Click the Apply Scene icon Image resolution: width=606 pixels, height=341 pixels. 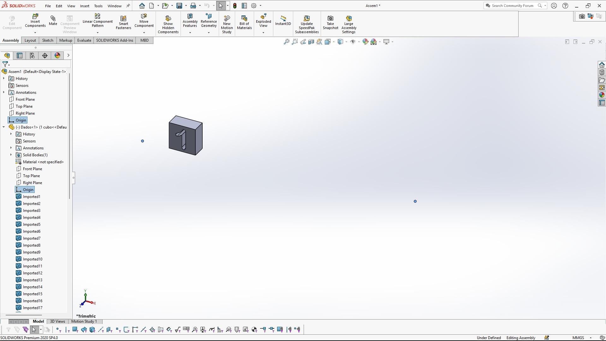374,42
